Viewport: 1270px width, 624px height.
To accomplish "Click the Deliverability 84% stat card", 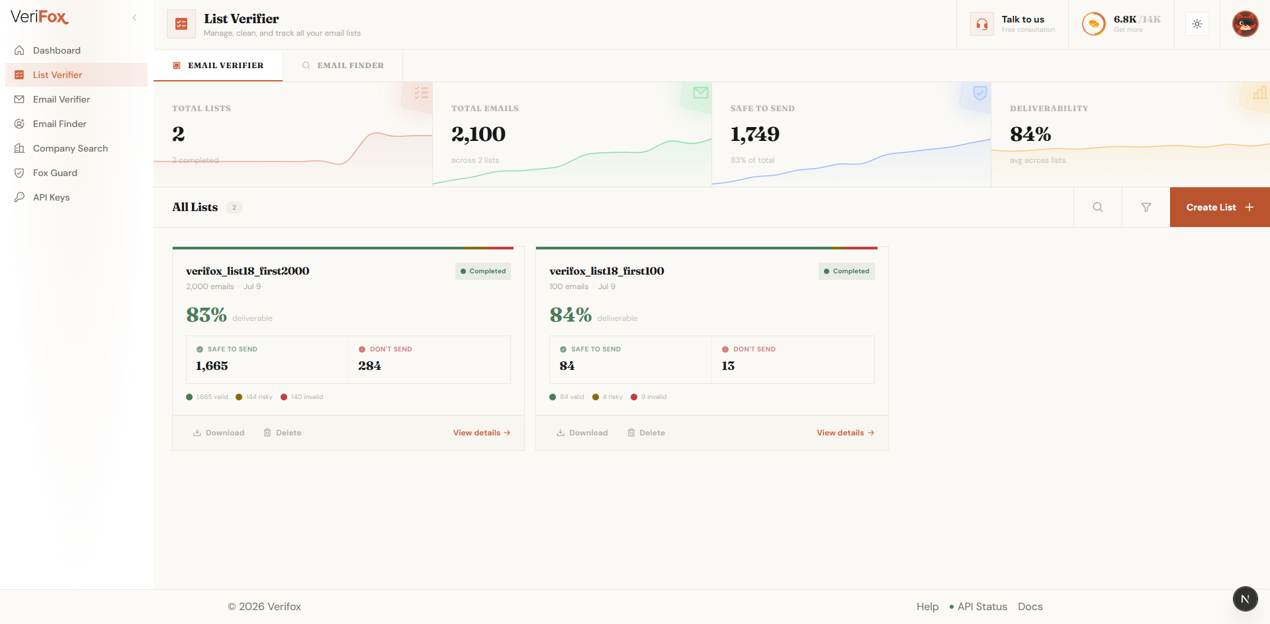I will (1130, 134).
